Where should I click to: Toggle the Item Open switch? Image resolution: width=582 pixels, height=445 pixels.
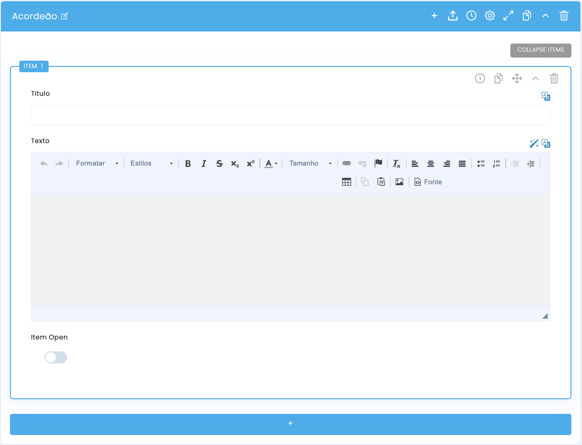tap(56, 358)
